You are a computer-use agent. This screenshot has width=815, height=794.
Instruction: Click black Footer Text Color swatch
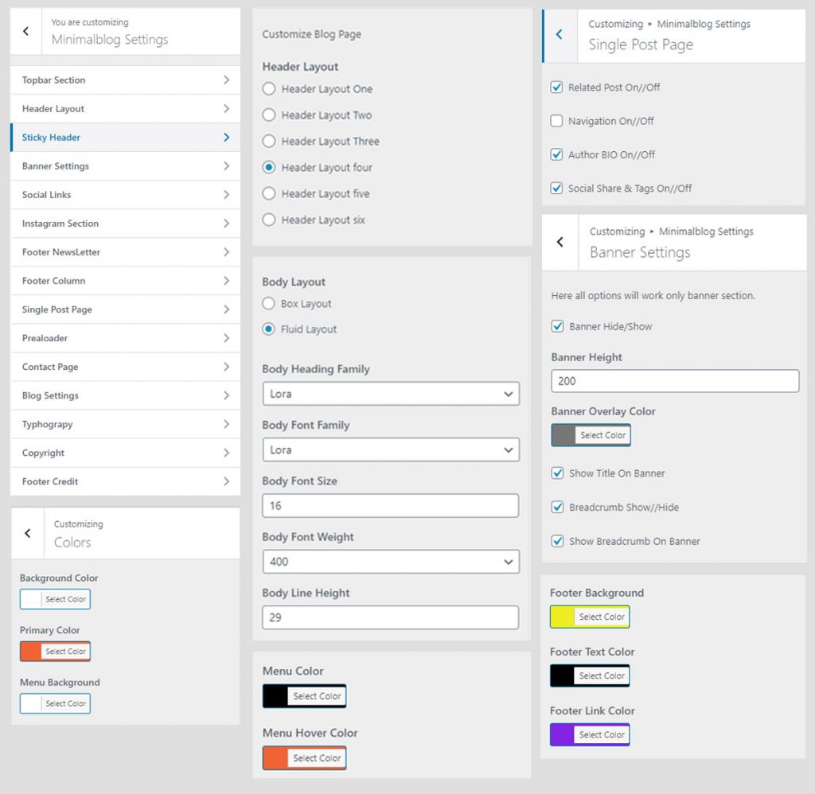[x=563, y=675]
